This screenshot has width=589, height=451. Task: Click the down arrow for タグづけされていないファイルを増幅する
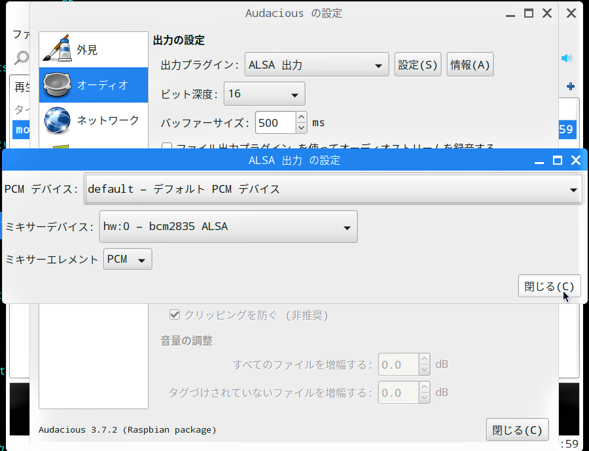pos(425,398)
